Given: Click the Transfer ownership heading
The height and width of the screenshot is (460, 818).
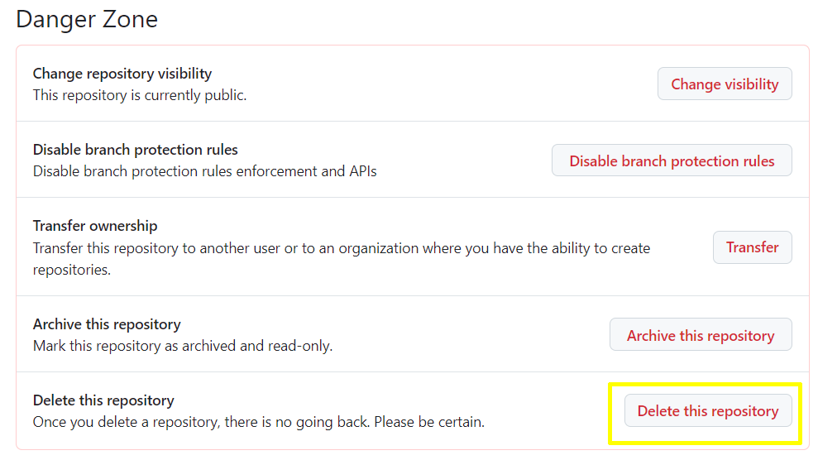Looking at the screenshot, I should (95, 226).
